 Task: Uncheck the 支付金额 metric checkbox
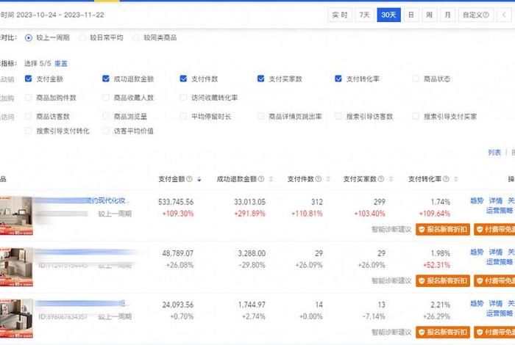tap(29, 79)
